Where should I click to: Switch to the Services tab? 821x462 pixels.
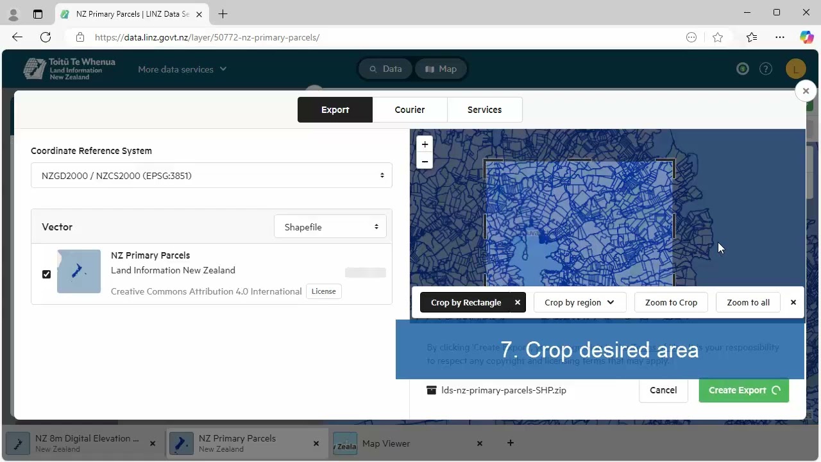click(484, 110)
